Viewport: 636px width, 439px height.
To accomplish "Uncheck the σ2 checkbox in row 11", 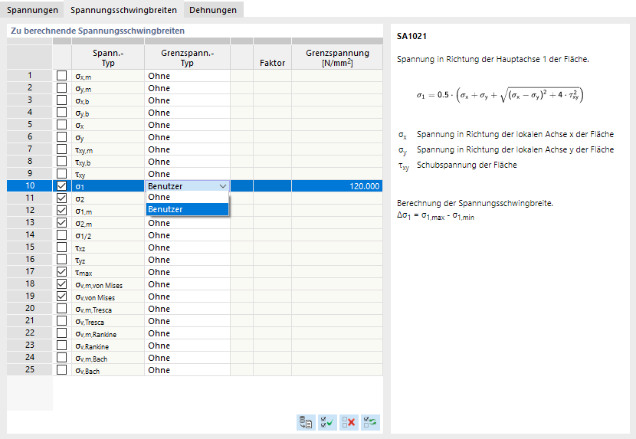I will 61,198.
